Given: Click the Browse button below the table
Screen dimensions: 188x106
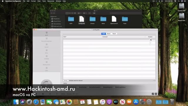Looking at the screenshot, I should point(66,80).
